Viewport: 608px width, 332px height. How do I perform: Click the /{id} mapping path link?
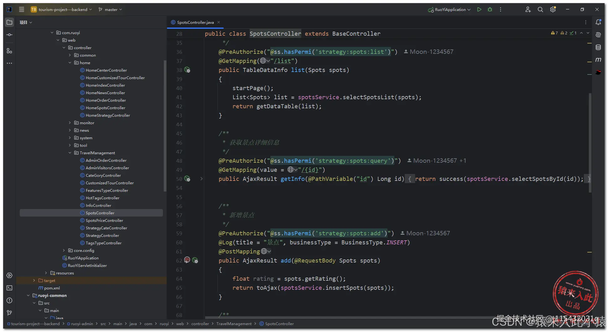309,170
